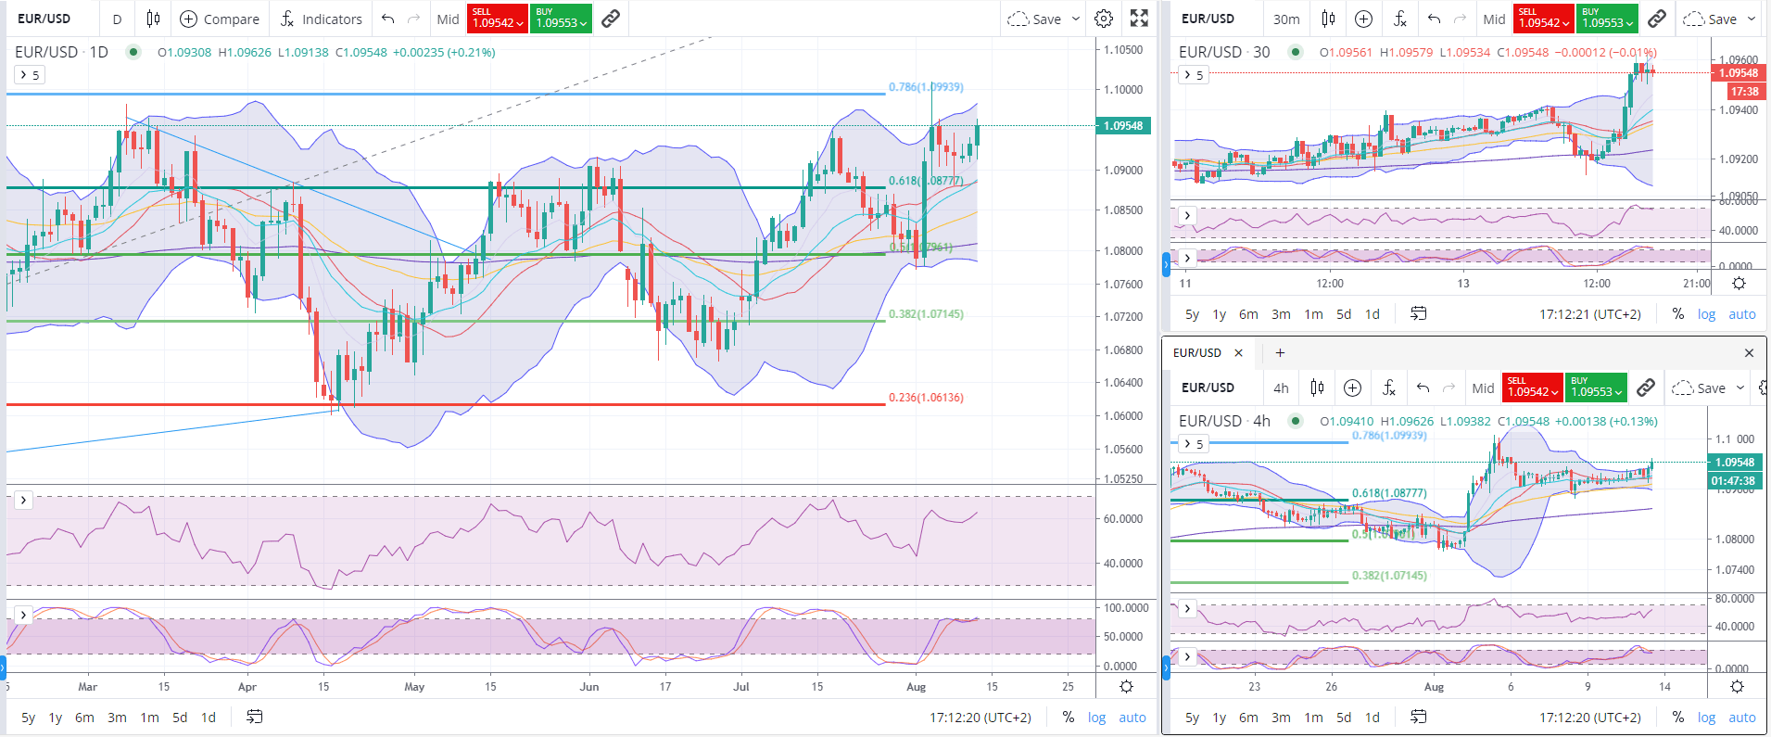Viewport: 1771px width, 737px height.
Task: Open indicators fx icon in the 30m chart
Action: (x=1399, y=19)
